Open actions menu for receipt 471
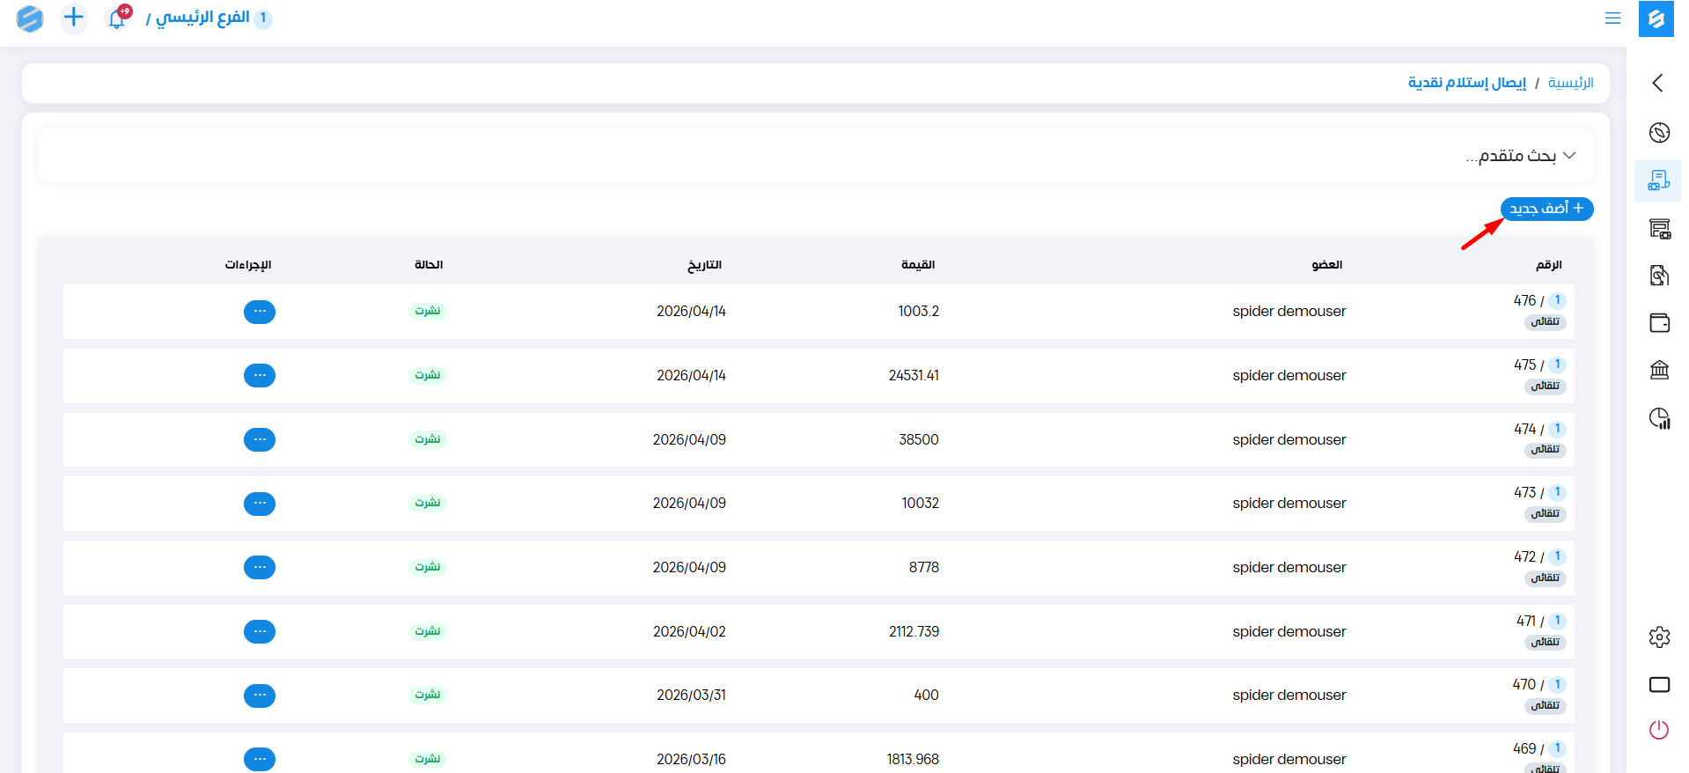1689x773 pixels. point(260,631)
